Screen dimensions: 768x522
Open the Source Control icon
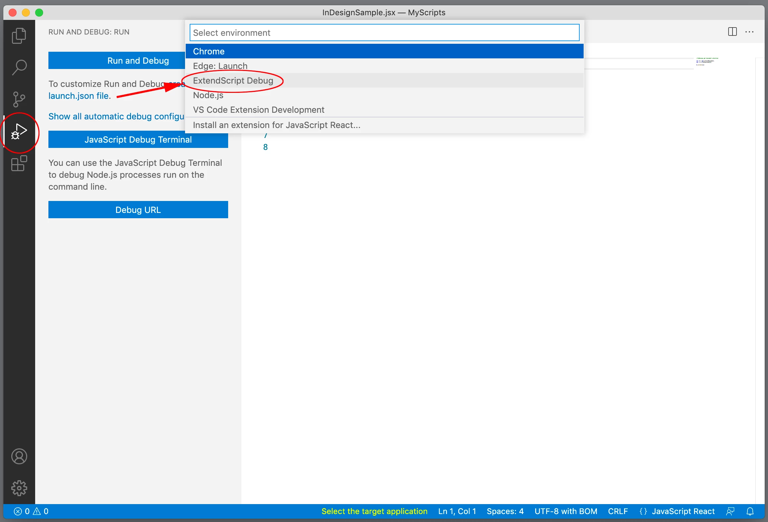[19, 99]
